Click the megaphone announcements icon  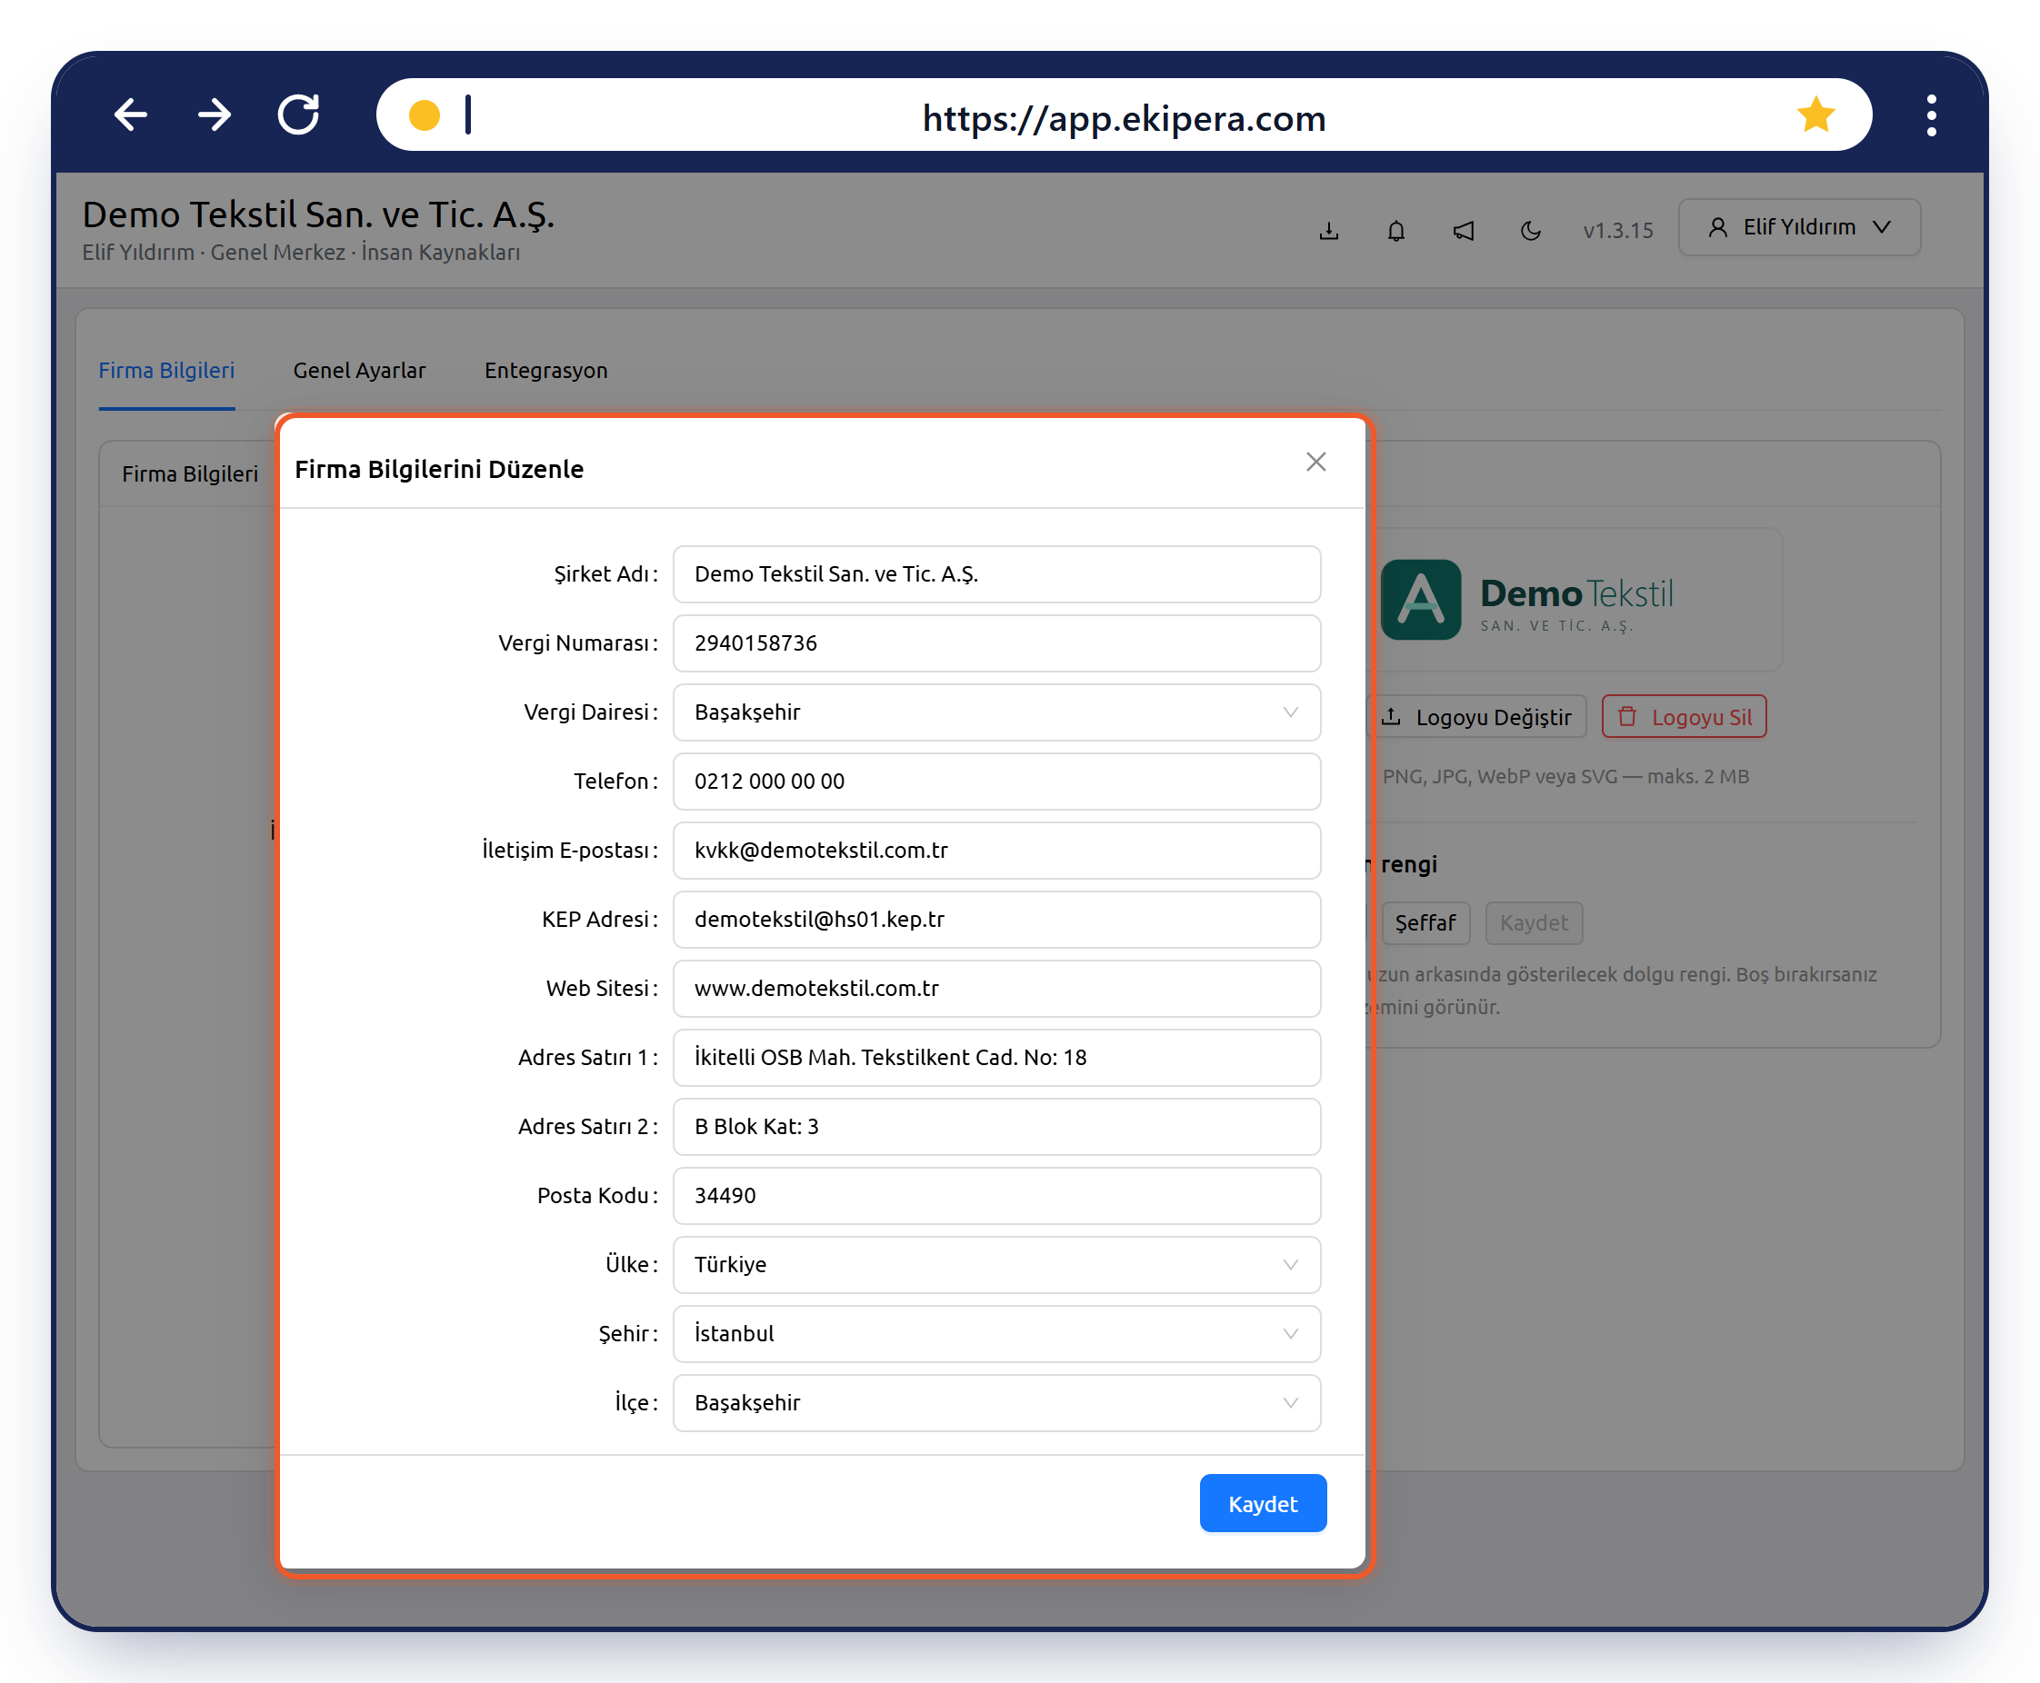click(x=1463, y=231)
